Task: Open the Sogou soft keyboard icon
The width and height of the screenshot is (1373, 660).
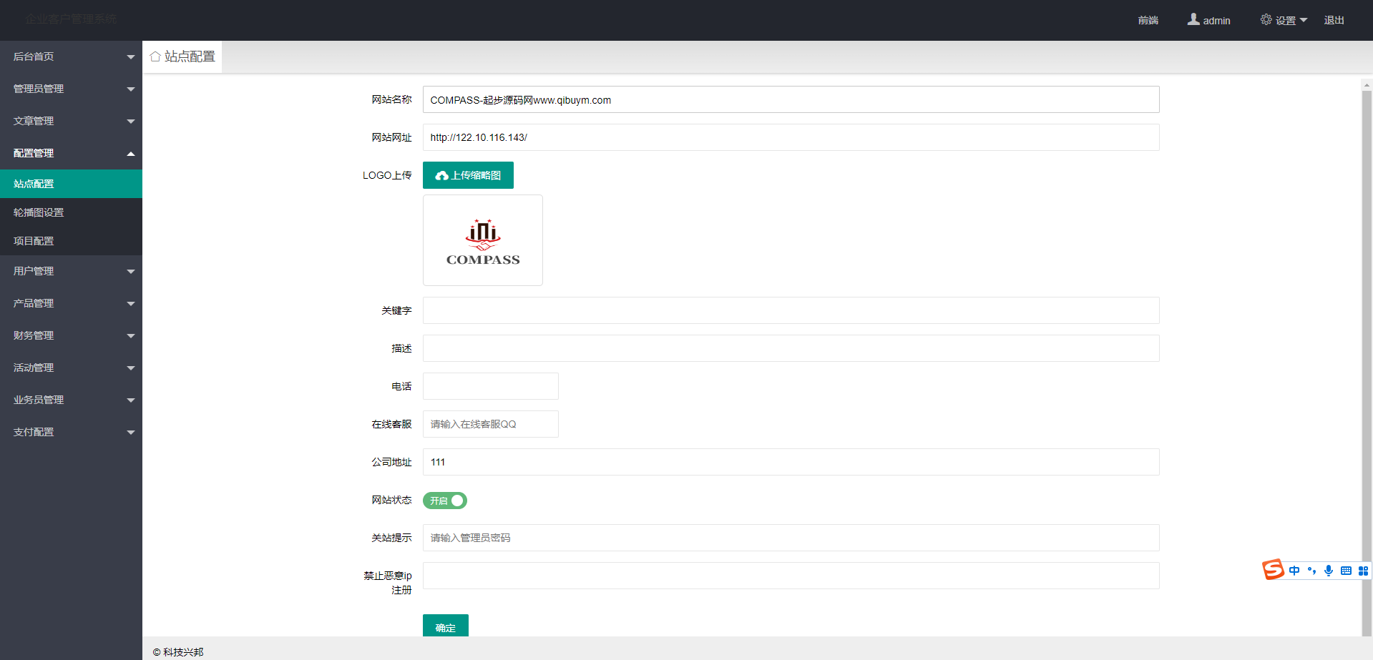Action: point(1346,571)
